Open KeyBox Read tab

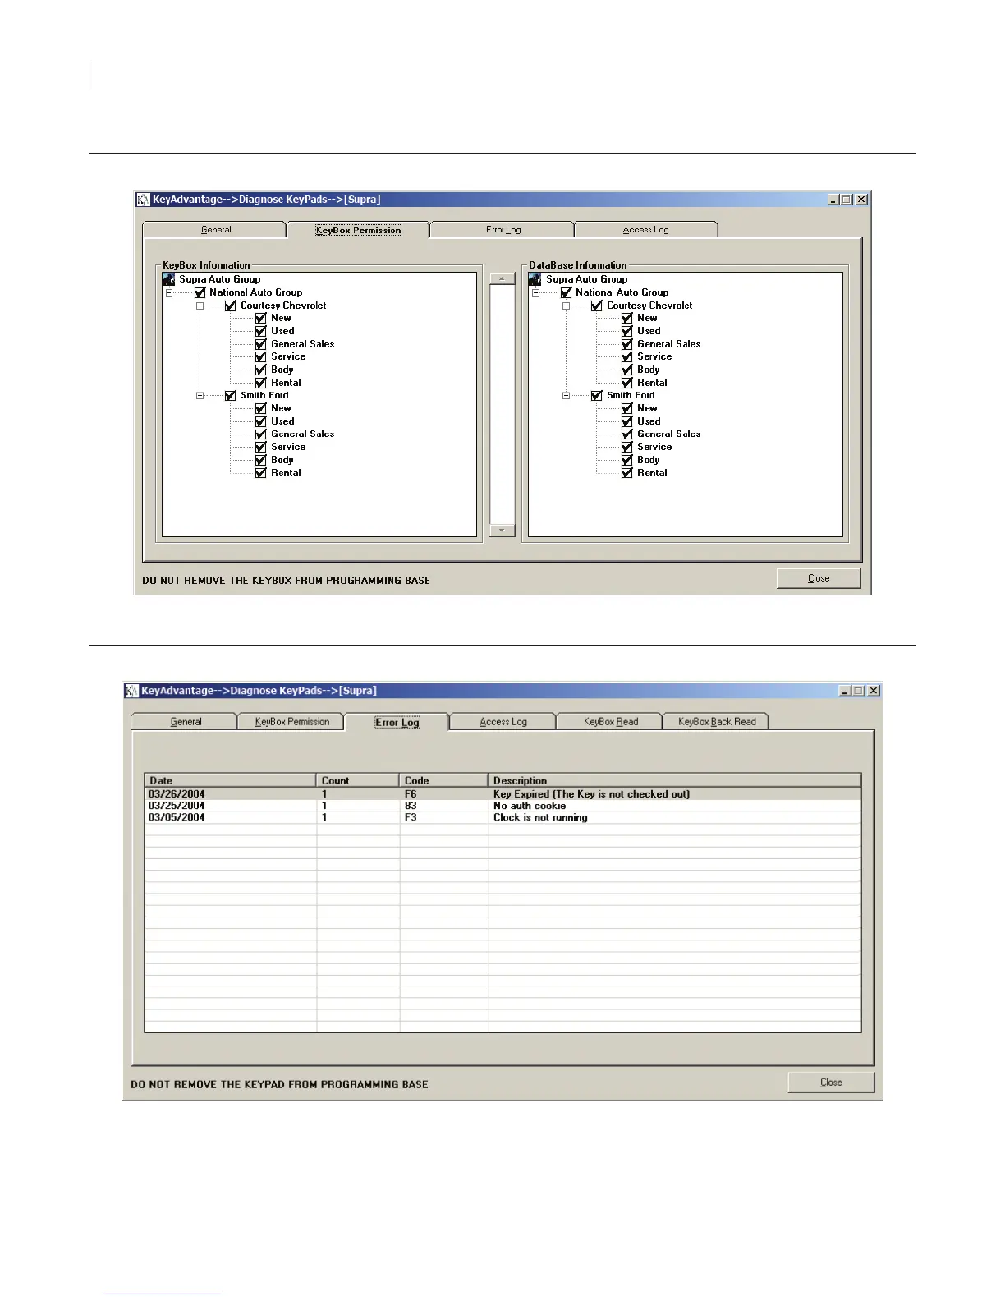click(x=610, y=721)
